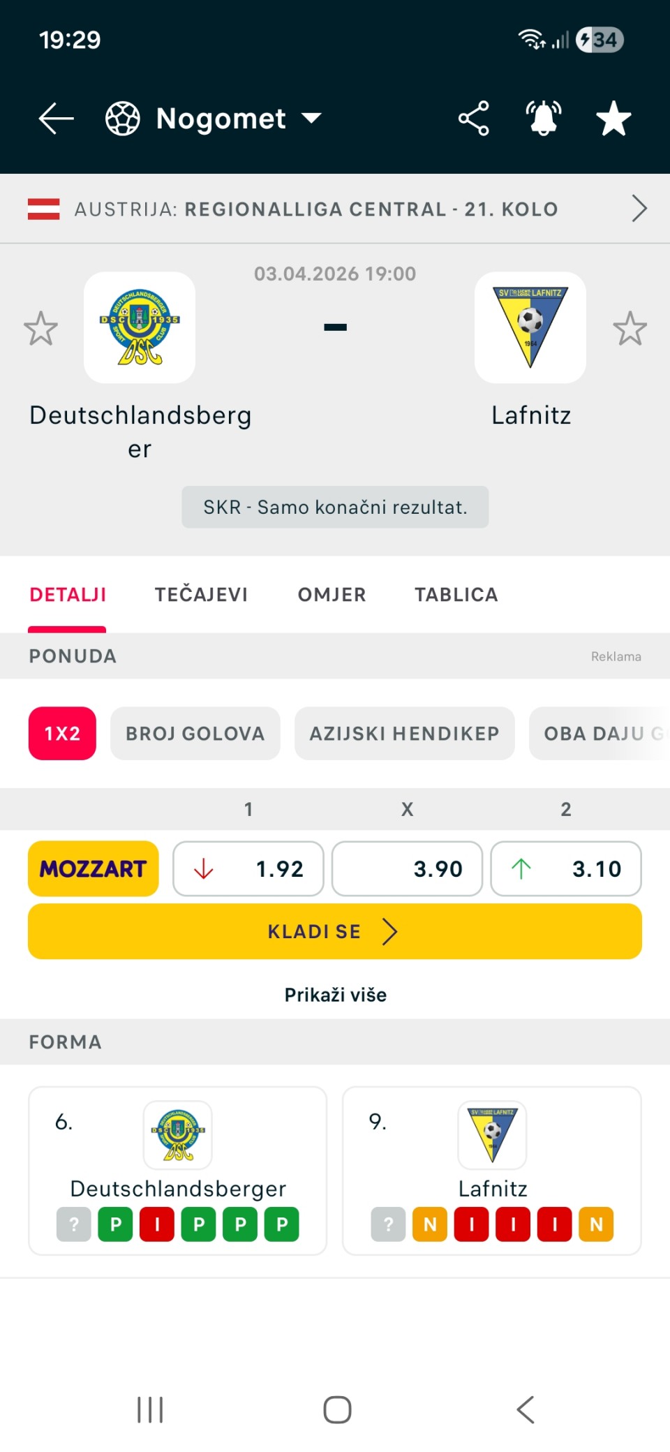Image resolution: width=670 pixels, height=1452 pixels.
Task: Tap the Lafnitz club crest
Action: coord(530,327)
